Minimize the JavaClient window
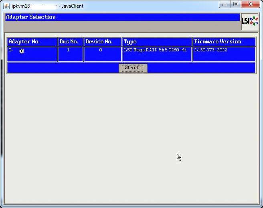The image size is (263, 208). pyautogui.click(x=225, y=4)
